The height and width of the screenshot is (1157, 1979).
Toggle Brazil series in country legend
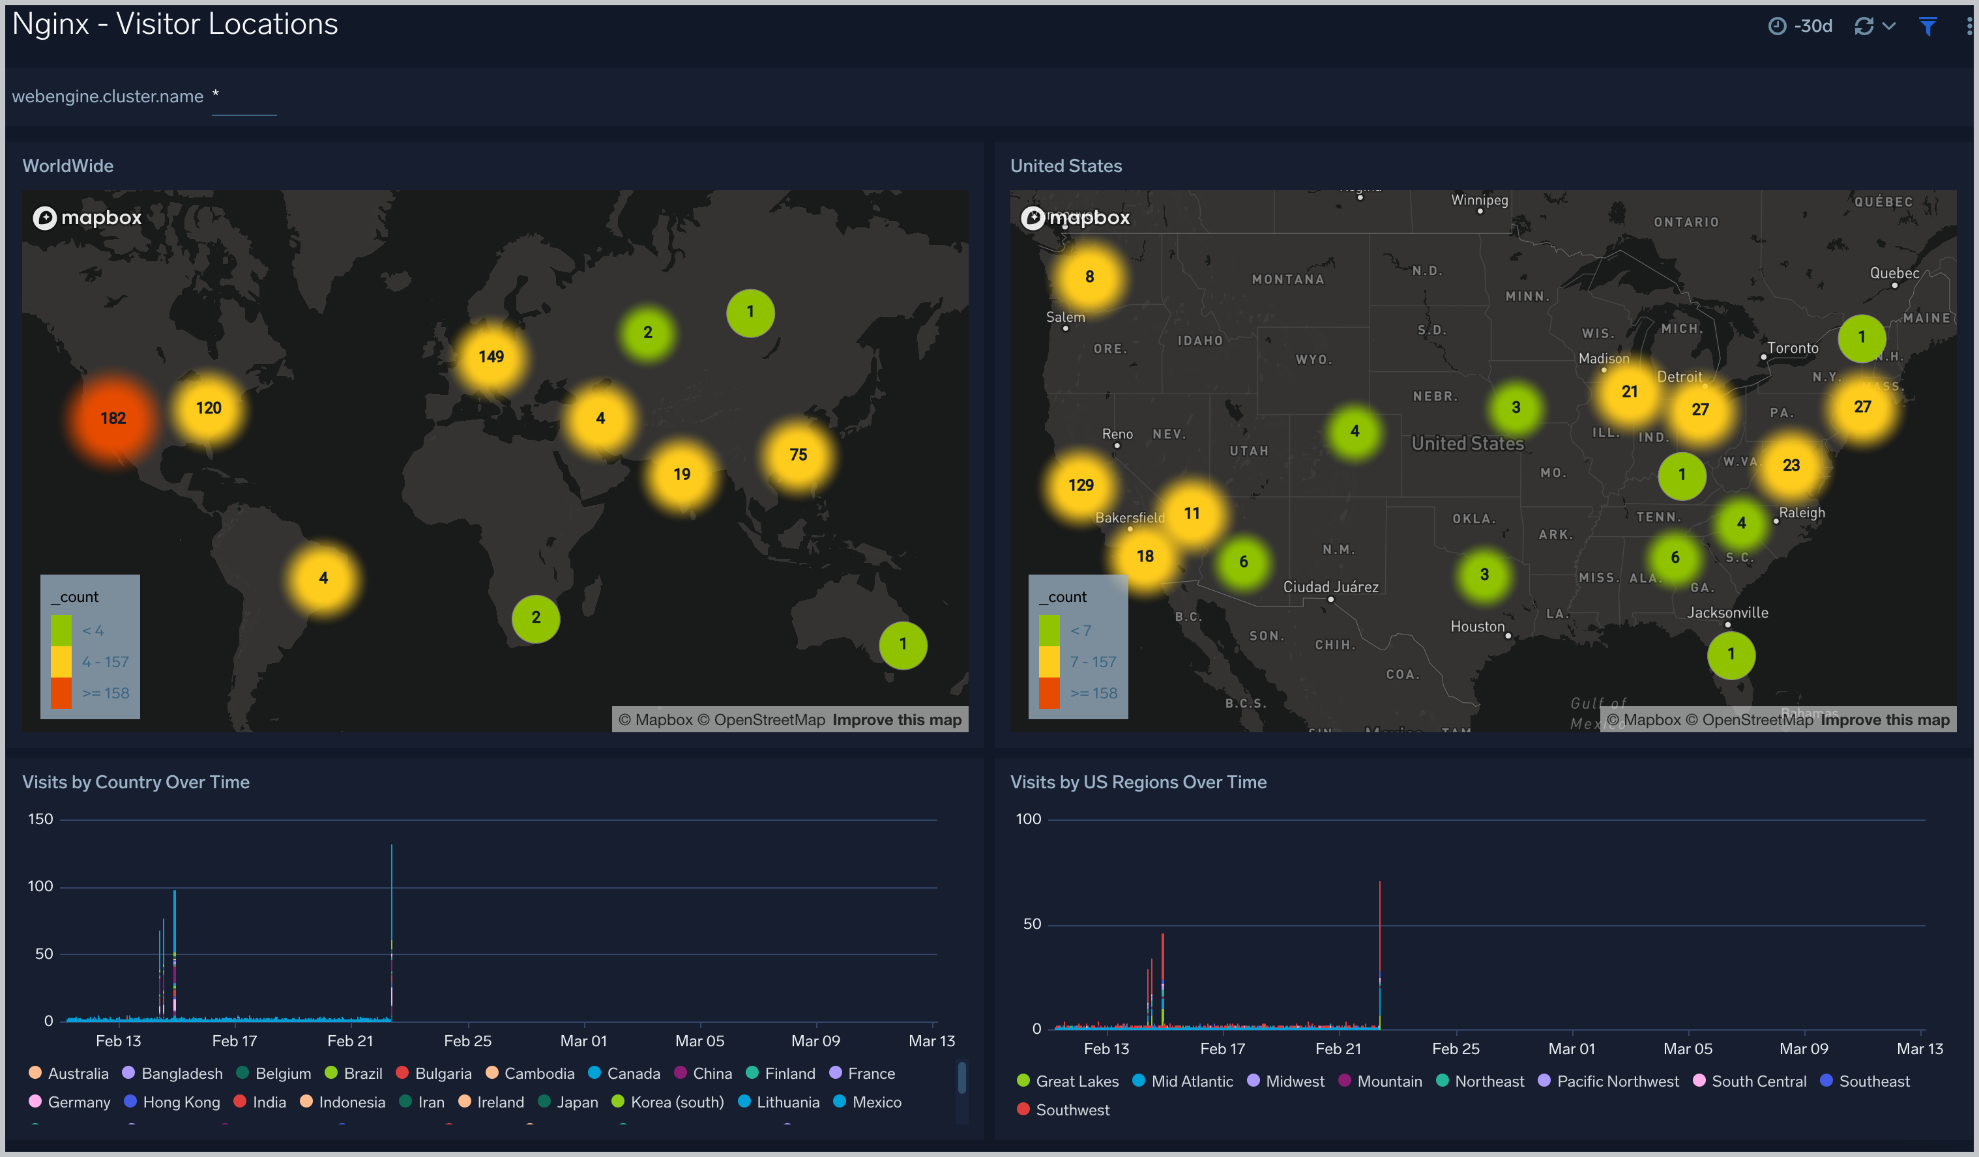click(x=353, y=1073)
